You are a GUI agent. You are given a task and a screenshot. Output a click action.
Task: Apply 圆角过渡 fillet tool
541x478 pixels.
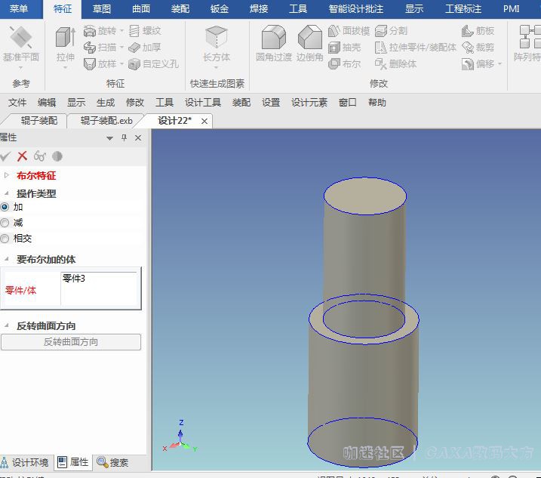(x=274, y=44)
